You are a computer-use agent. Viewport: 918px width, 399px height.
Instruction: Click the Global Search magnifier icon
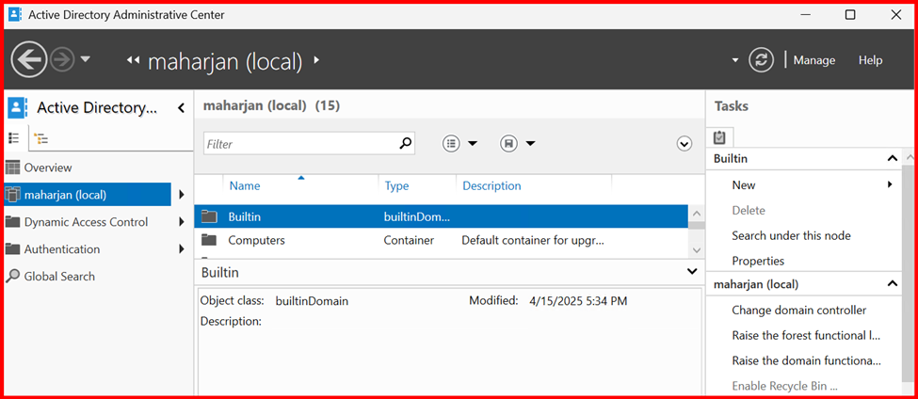[13, 277]
